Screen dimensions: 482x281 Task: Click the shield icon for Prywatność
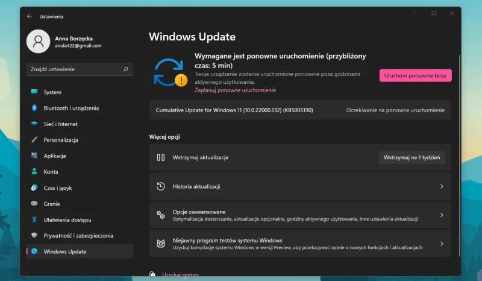coord(34,235)
